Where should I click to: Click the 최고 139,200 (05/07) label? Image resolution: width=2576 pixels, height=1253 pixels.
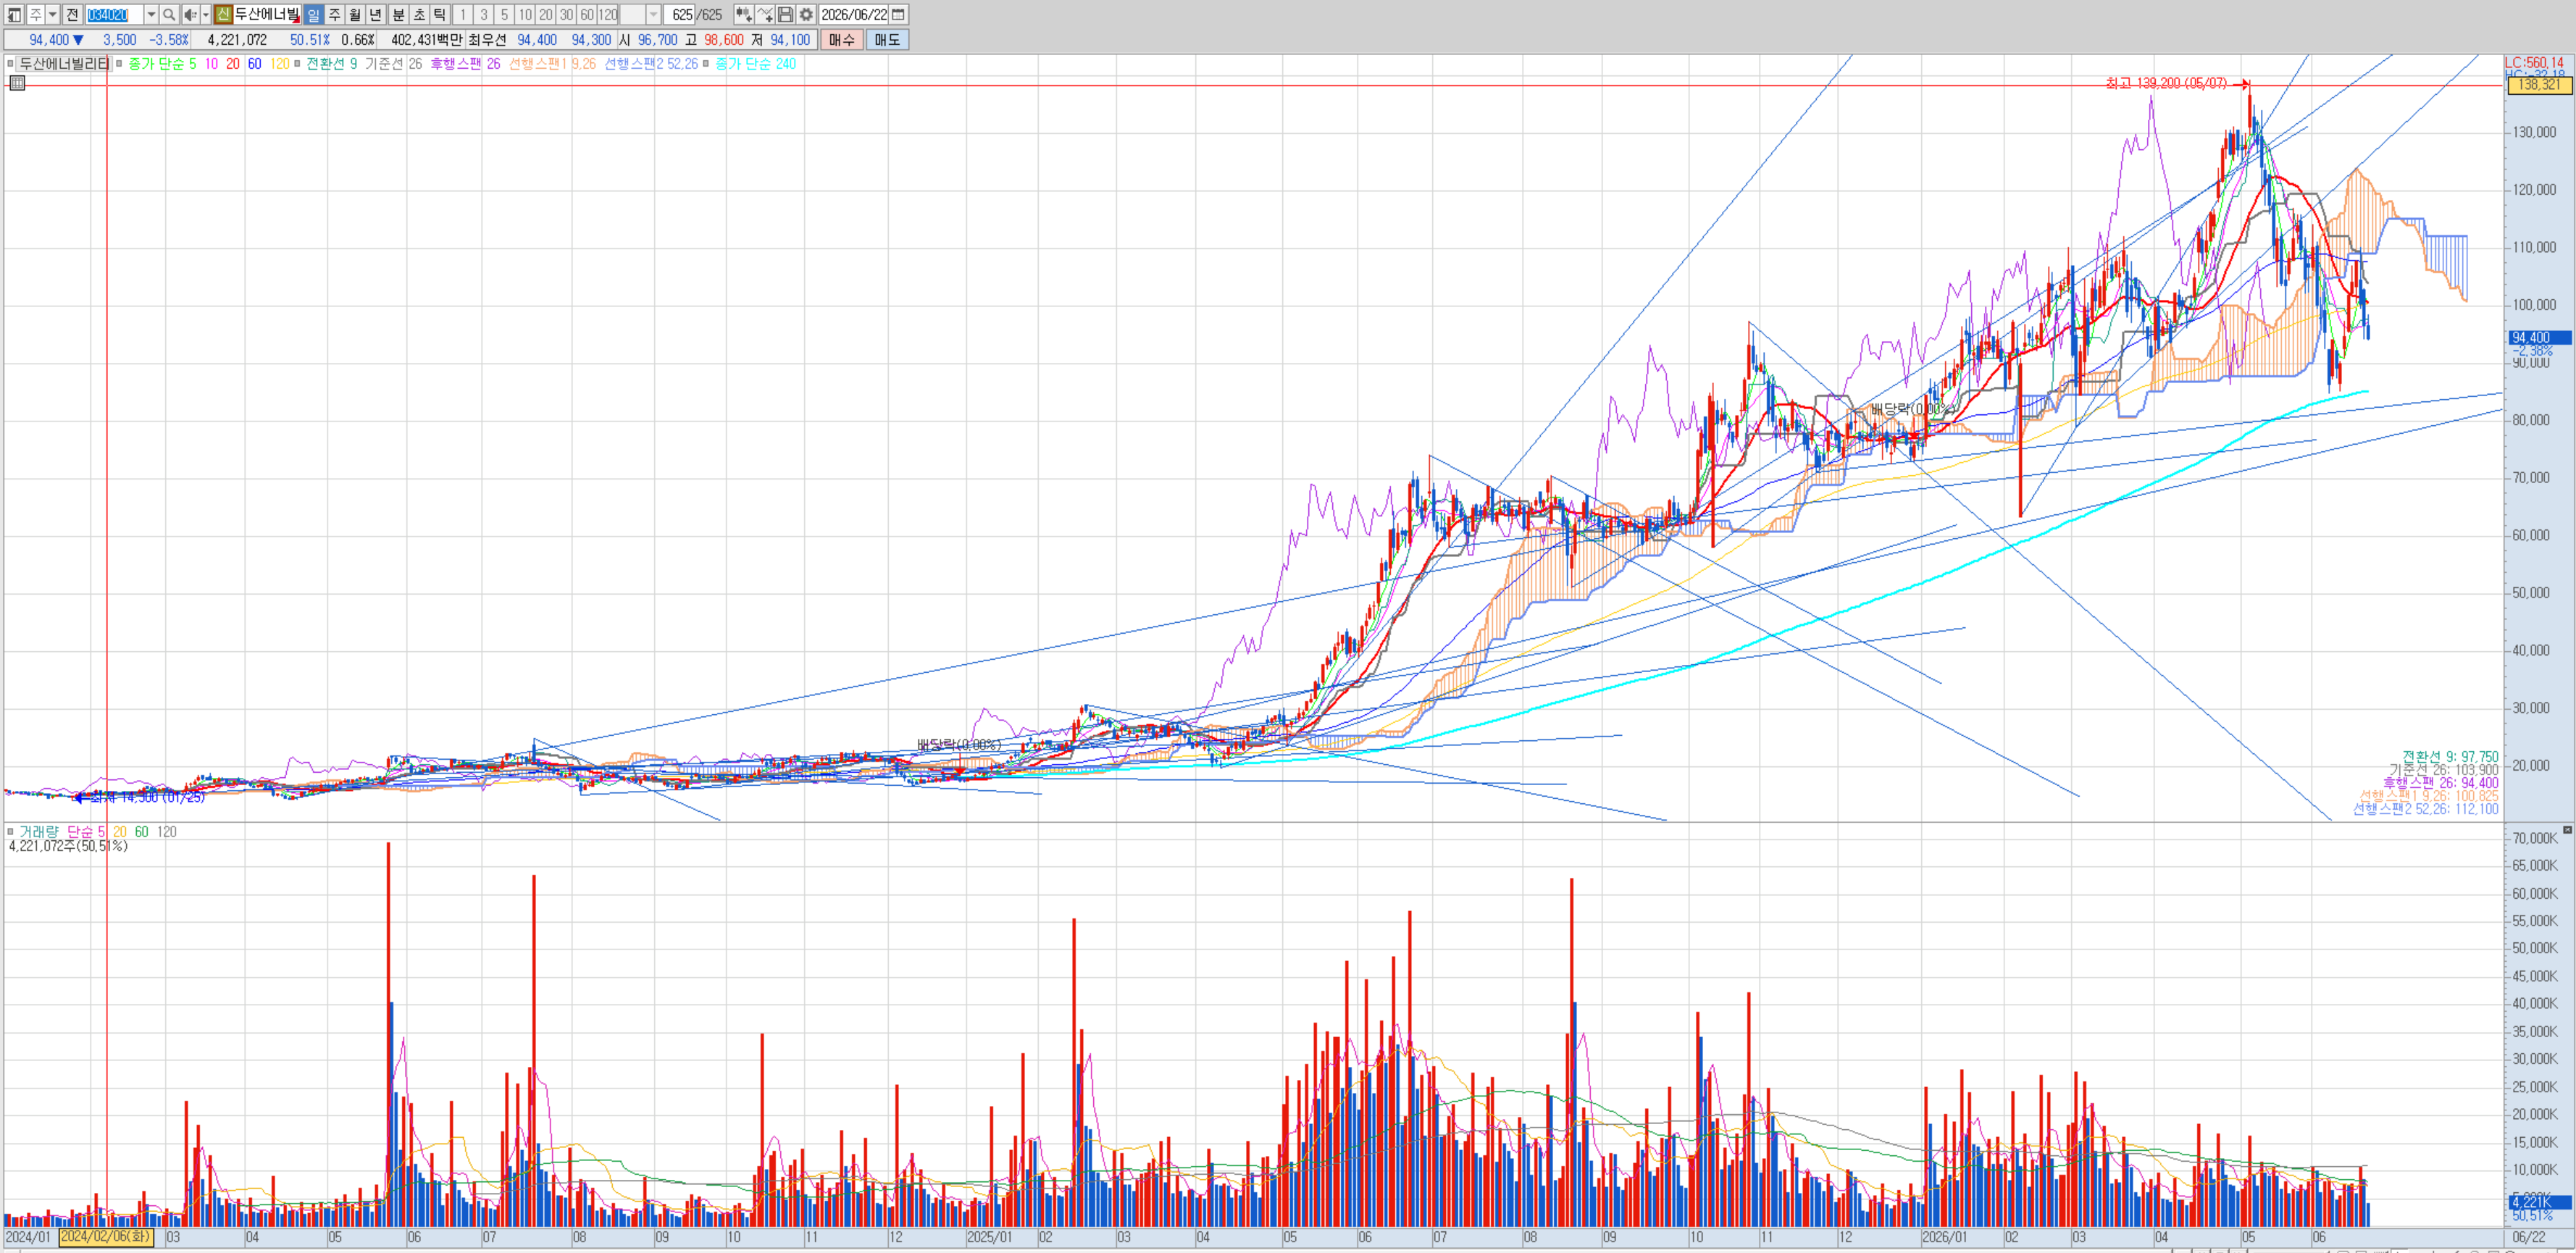click(2166, 83)
